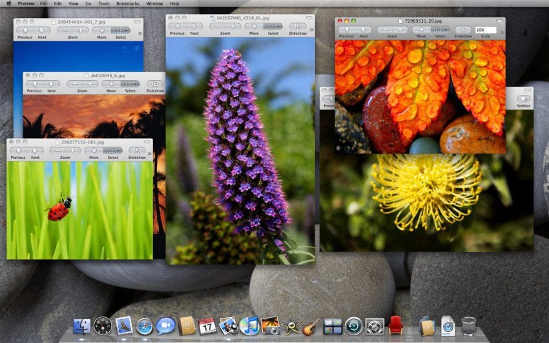Open Select tool dropdown in 042007IMG_4219_DL.jpg window
Image resolution: width=549 pixels, height=343 pixels.
[x=280, y=26]
